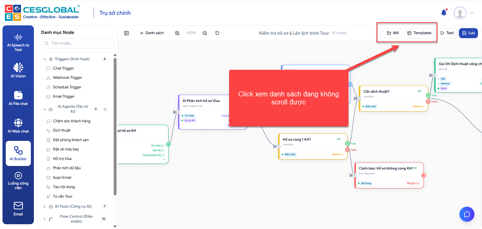Open the AI Vision module
This screenshot has width=482, height=229.
coord(18,70)
